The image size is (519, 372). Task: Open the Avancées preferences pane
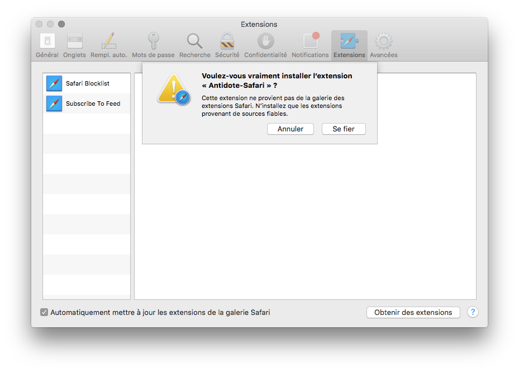pyautogui.click(x=384, y=45)
